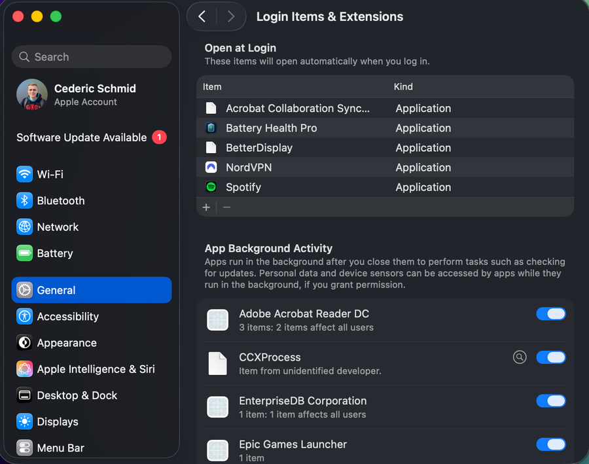Image resolution: width=589 pixels, height=464 pixels.
Task: Click the Spotify app icon
Action: click(211, 187)
